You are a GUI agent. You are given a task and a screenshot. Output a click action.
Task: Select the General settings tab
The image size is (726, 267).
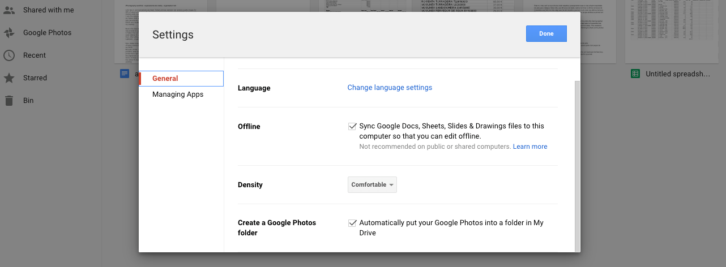coord(181,79)
